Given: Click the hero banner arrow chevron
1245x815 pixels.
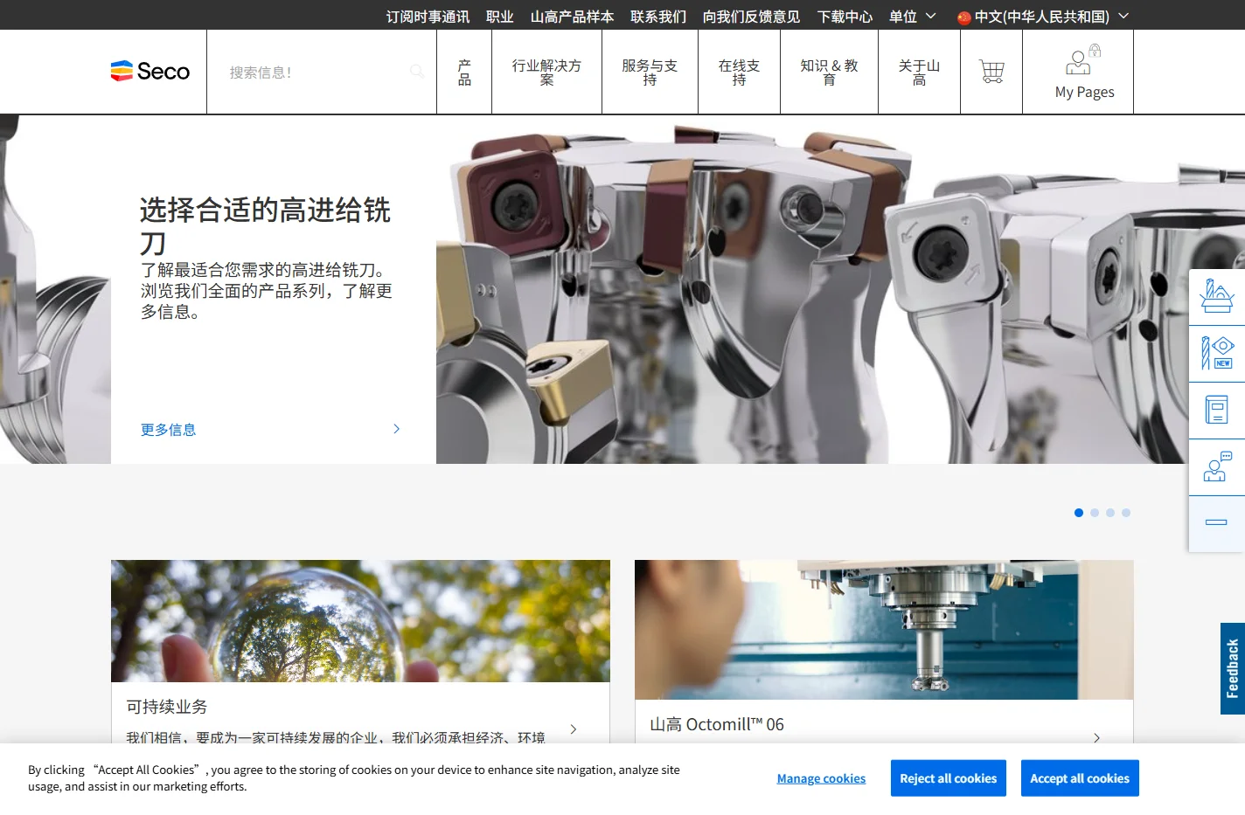Looking at the screenshot, I should pyautogui.click(x=396, y=429).
